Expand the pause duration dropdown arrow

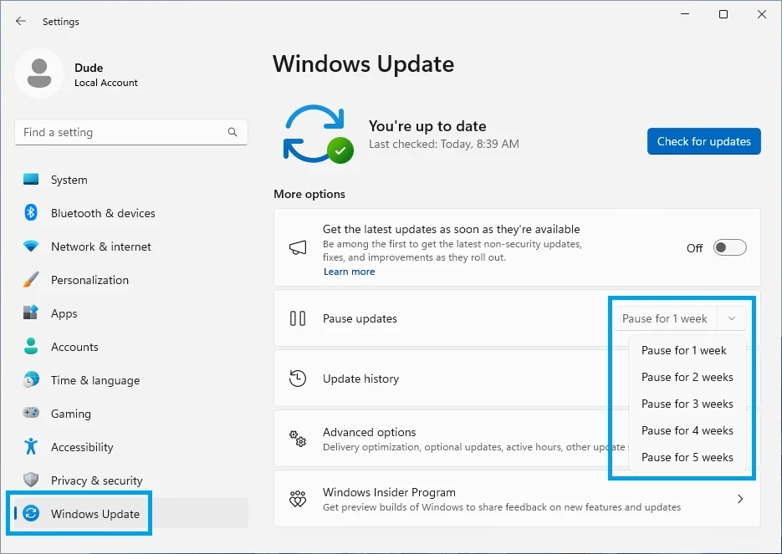(732, 318)
